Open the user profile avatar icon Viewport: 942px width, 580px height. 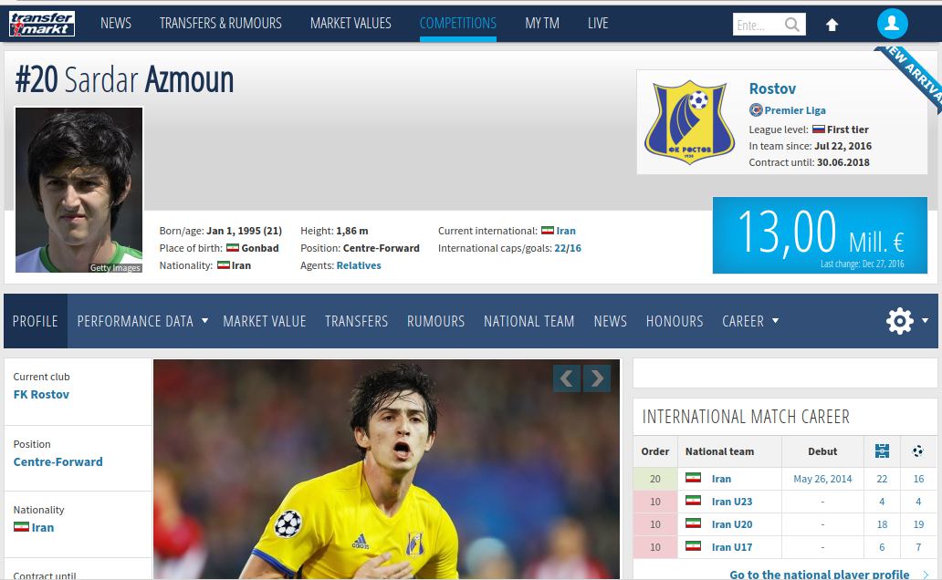892,24
